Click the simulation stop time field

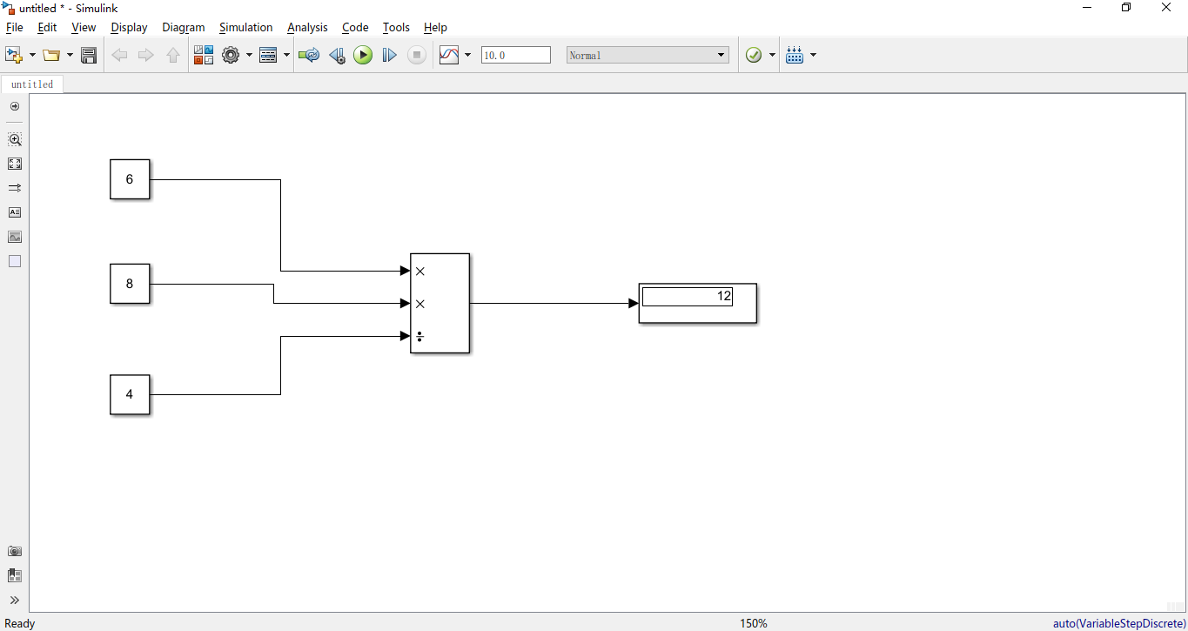(515, 56)
